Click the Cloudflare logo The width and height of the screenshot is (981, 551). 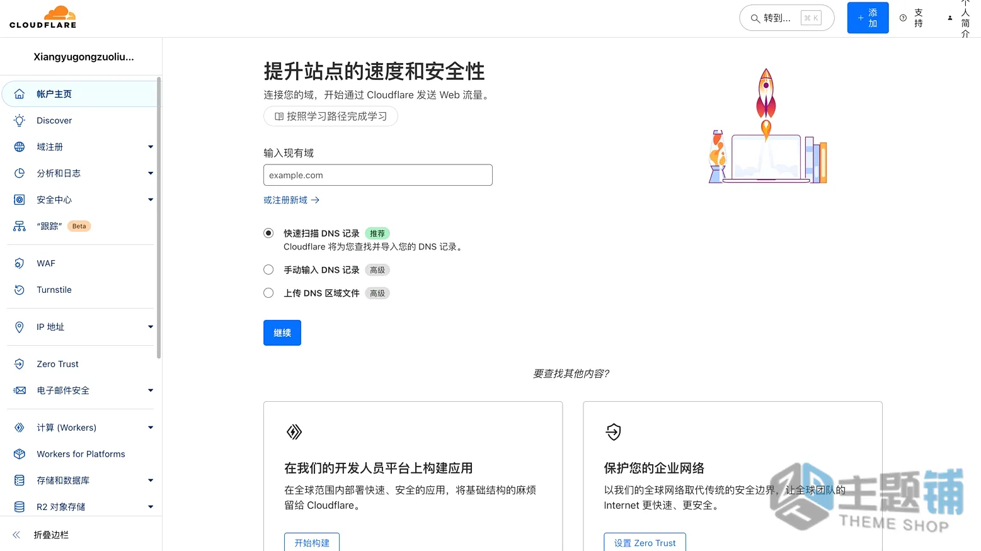tap(43, 18)
